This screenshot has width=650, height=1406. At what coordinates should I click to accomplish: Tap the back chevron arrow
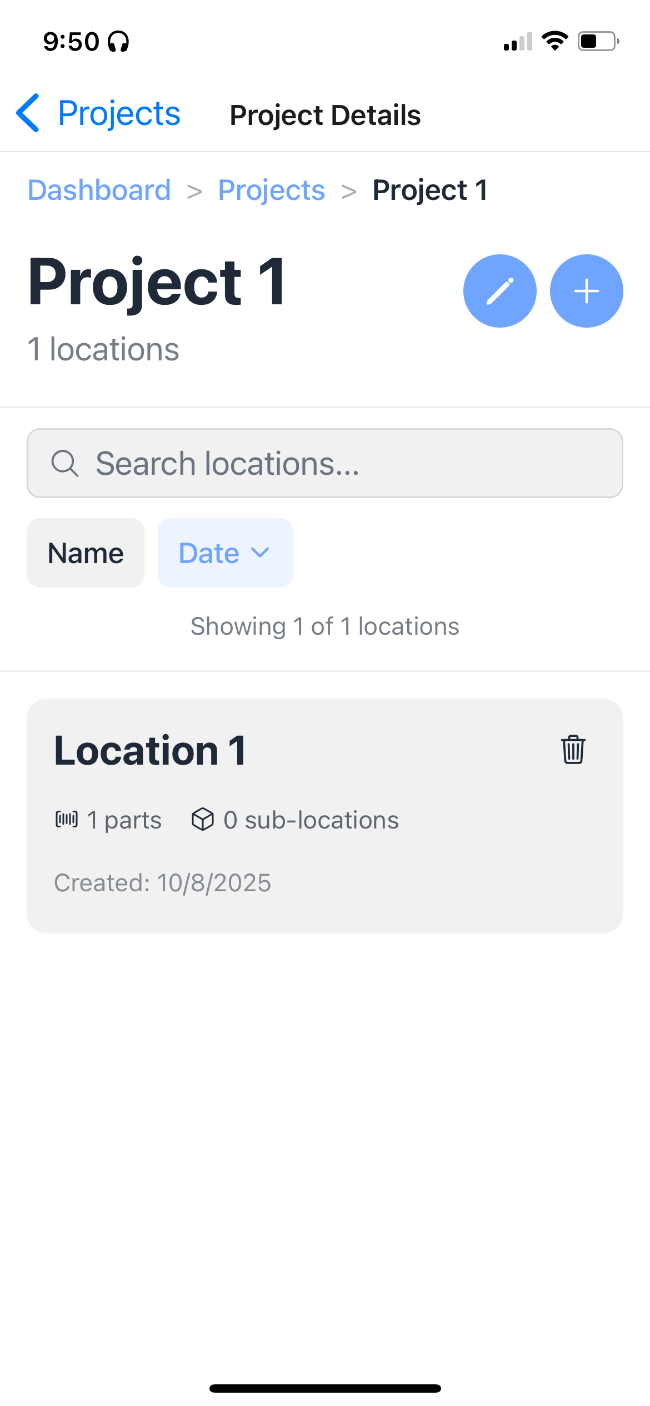[28, 113]
